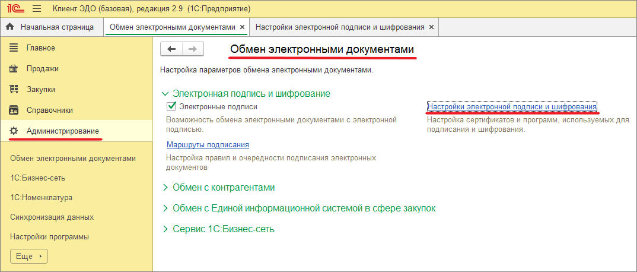Open the Продажи section
637x272 pixels.
coord(77,69)
